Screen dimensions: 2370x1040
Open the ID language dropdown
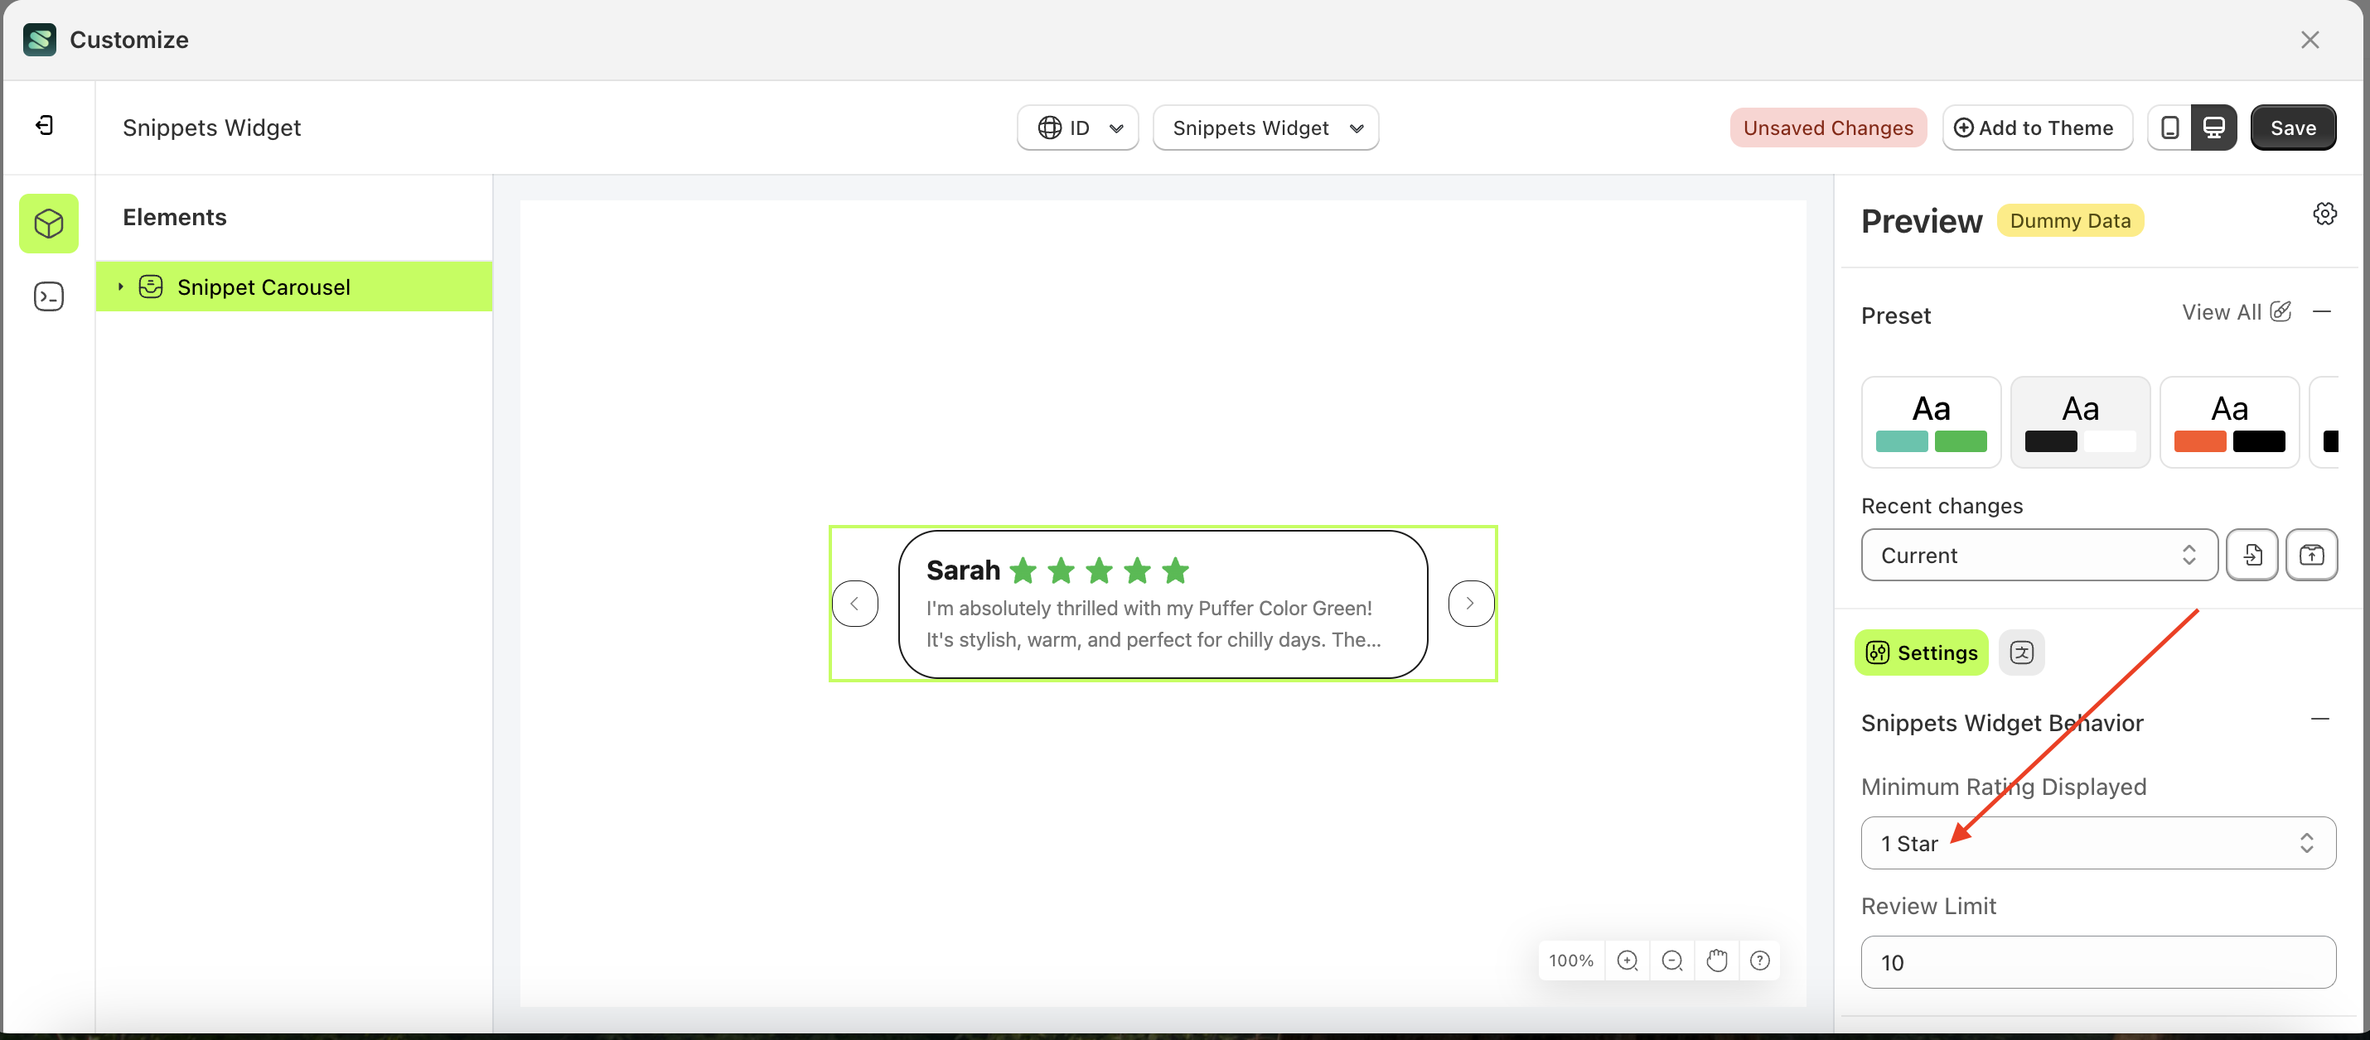pos(1078,128)
